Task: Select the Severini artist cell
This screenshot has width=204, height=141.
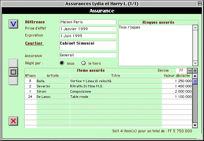Action: coord(53,86)
